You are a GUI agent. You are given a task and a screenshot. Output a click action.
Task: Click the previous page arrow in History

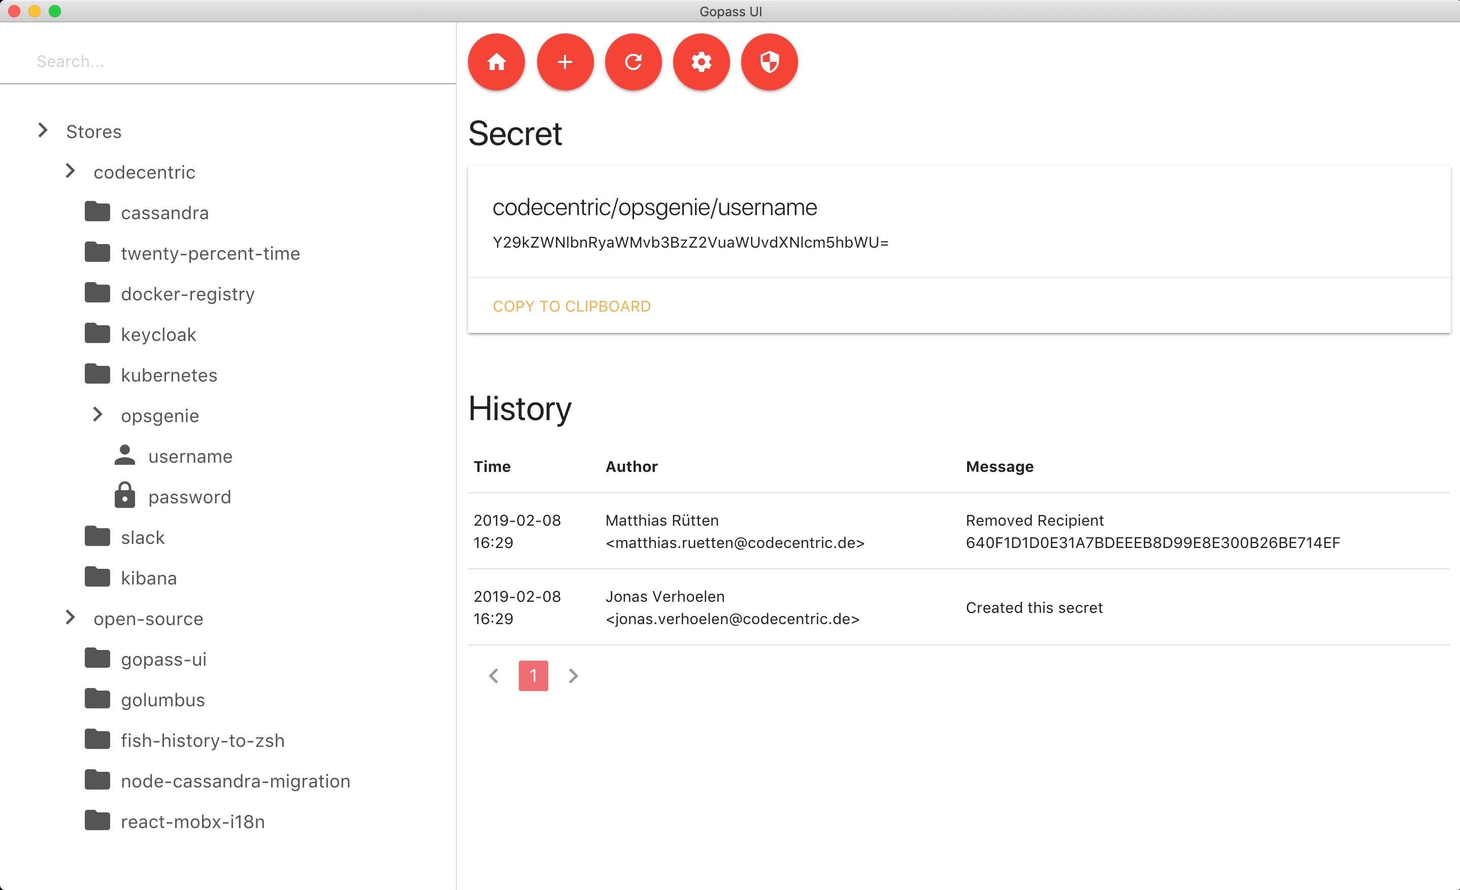[x=493, y=676]
